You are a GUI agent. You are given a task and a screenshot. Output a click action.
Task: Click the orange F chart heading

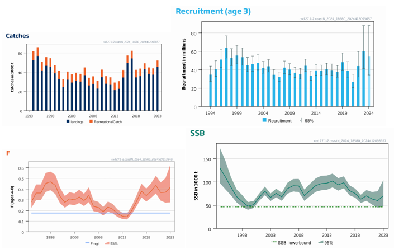point(8,153)
